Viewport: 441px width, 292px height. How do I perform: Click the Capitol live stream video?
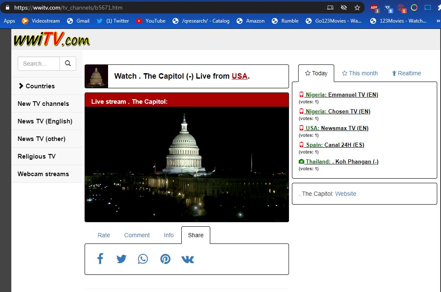tap(187, 164)
